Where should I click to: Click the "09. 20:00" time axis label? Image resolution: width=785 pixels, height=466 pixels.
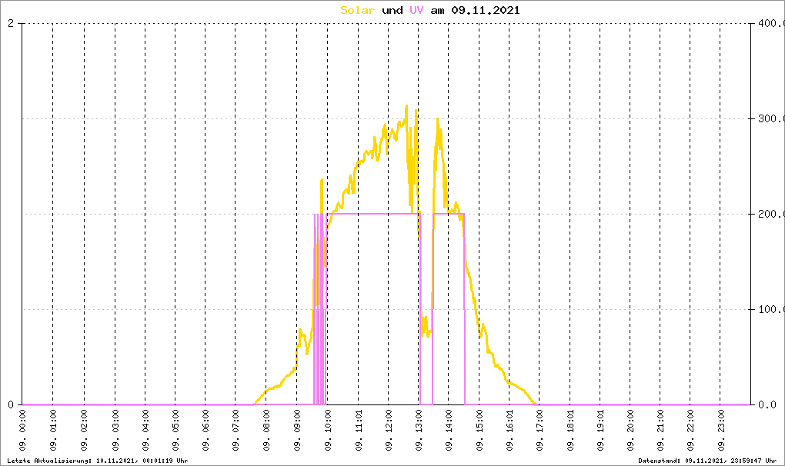point(630,431)
